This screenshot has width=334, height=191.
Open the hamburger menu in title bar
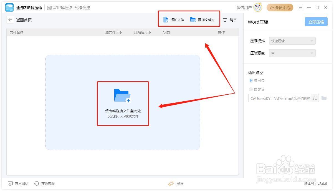[301, 7]
